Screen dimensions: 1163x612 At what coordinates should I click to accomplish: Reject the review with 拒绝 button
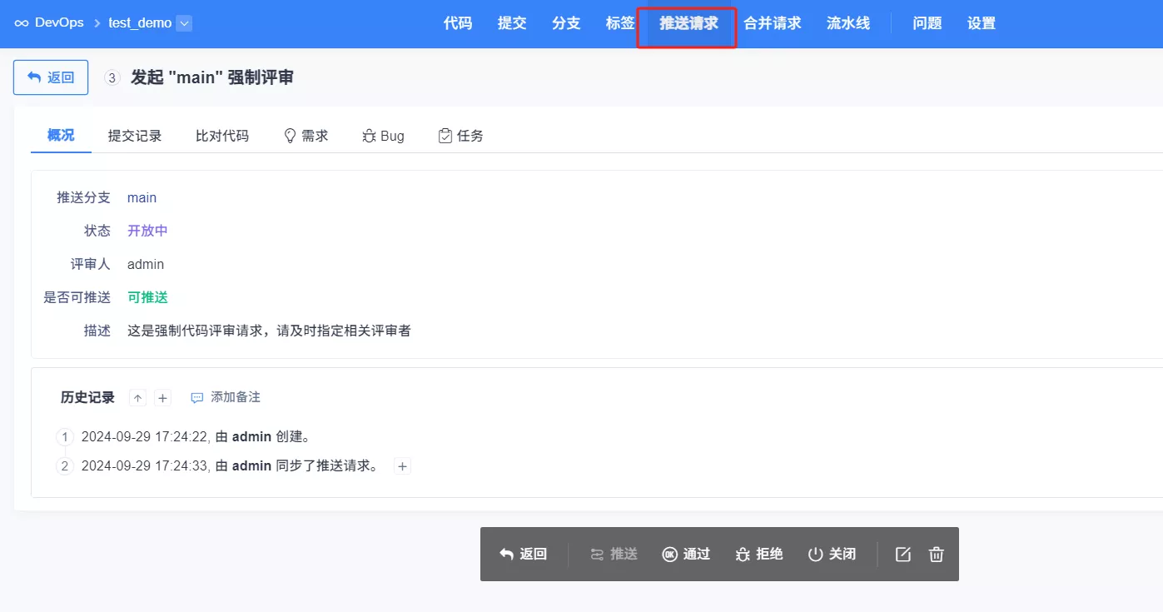click(x=759, y=554)
